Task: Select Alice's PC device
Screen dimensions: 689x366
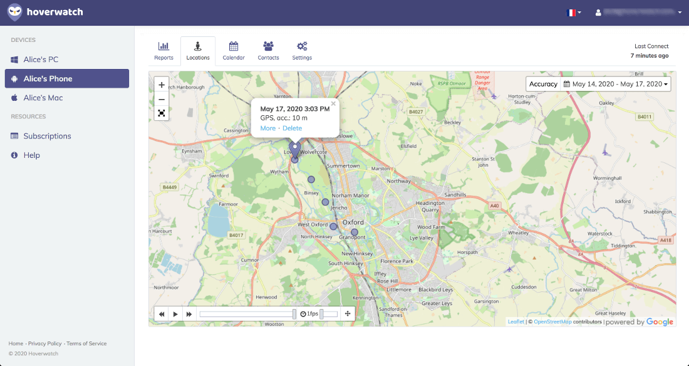Action: 41,60
